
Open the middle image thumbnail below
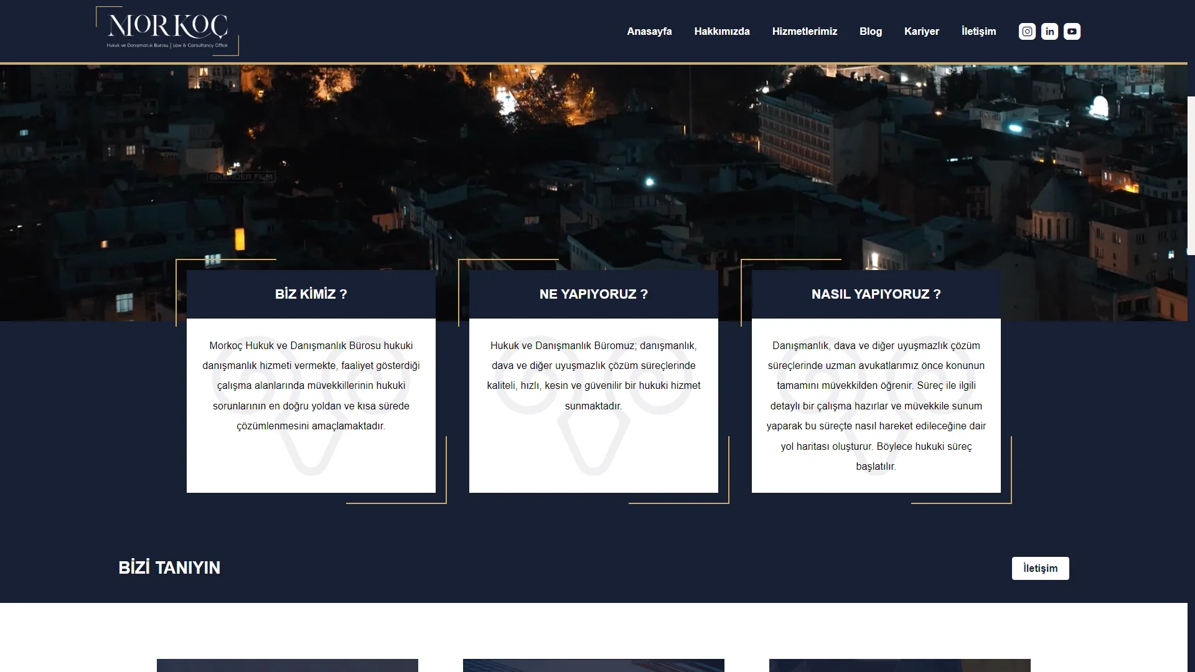click(594, 665)
